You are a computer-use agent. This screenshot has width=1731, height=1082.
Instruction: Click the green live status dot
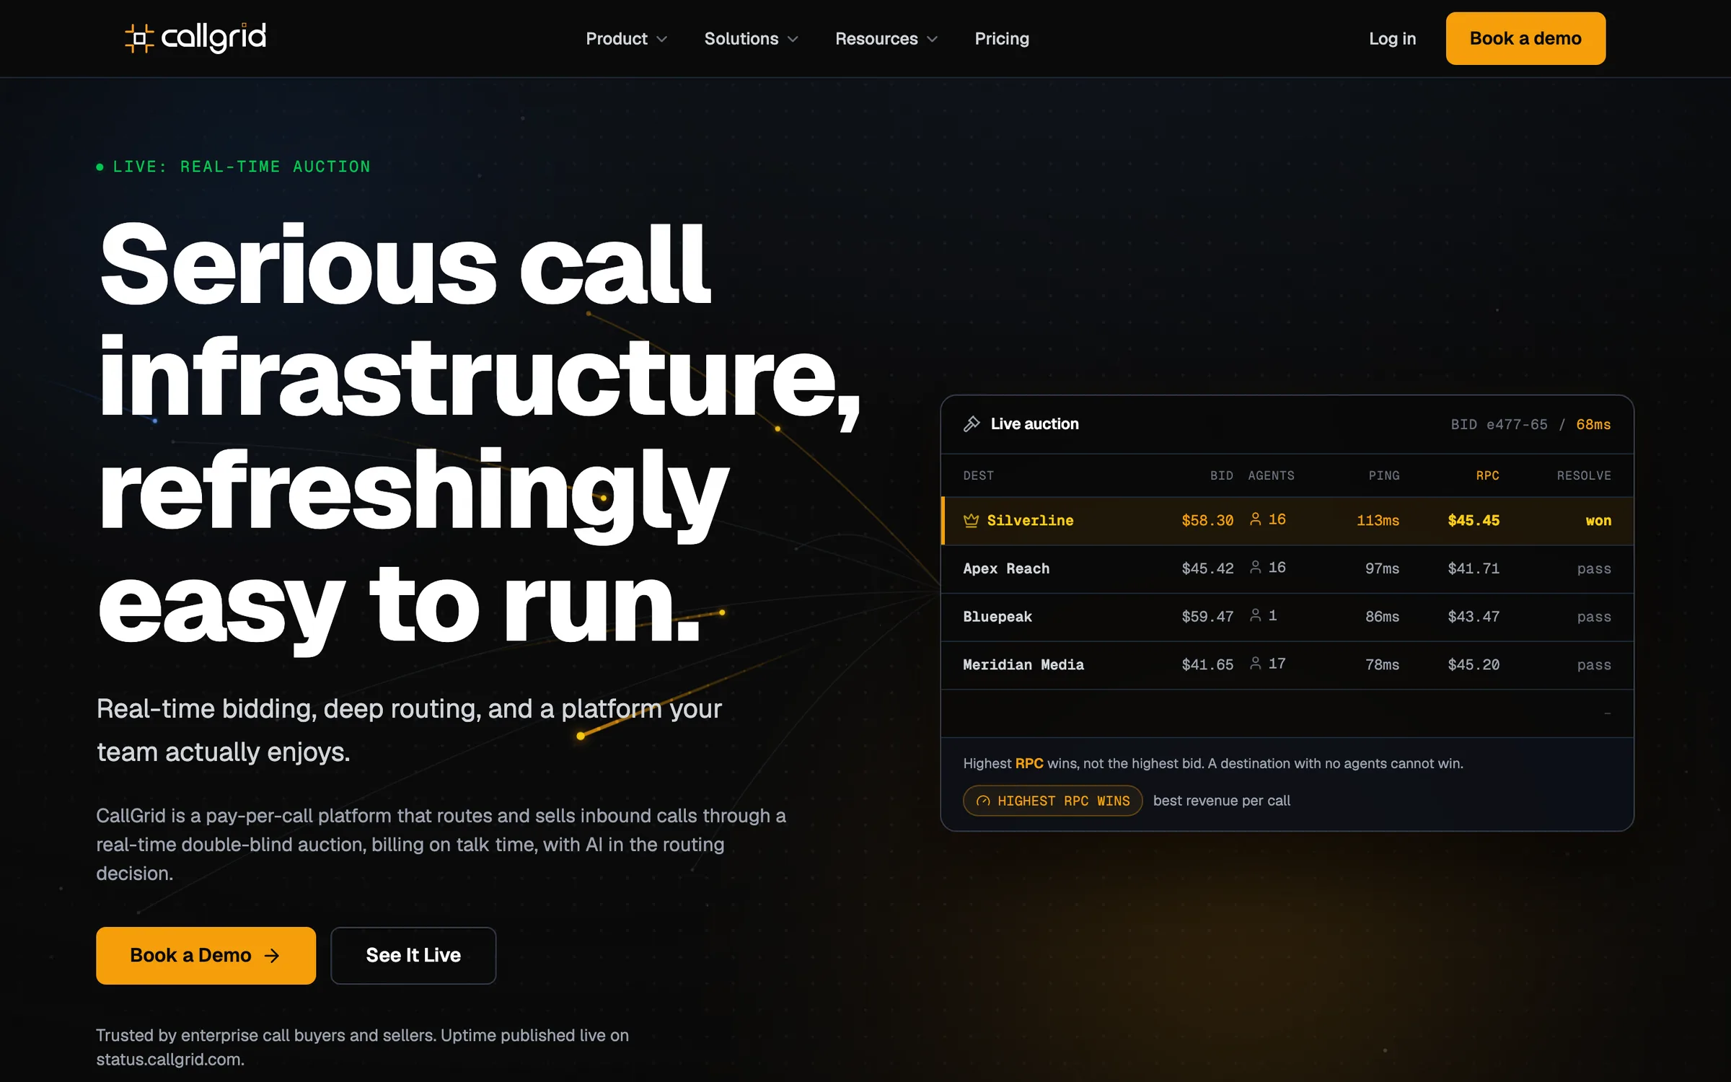point(100,167)
